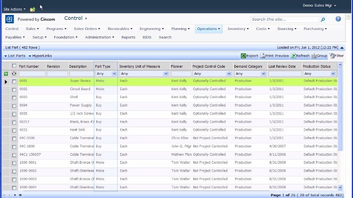The height and width of the screenshot is (198, 353).
Task: Open the blue help question mark icon
Action: click(x=338, y=19)
